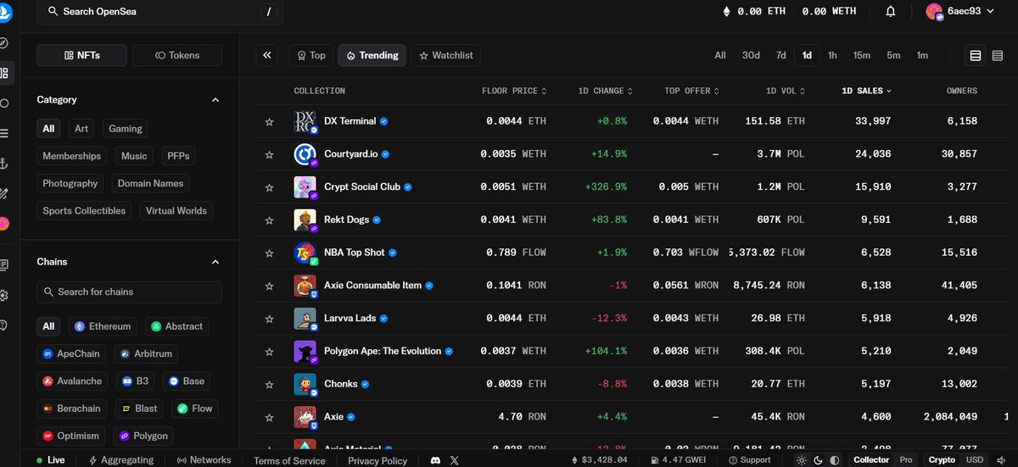1018x467 pixels.
Task: Open the activity list icon in sidebar
Action: [x=4, y=133]
